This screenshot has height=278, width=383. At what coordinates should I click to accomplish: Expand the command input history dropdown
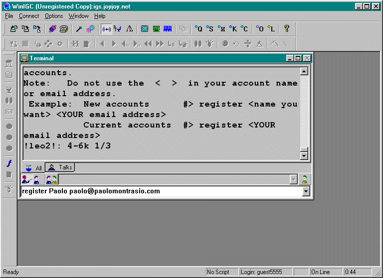tap(306, 191)
